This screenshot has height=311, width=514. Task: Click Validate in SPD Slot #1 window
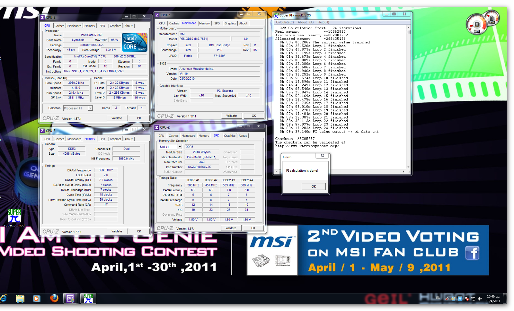click(231, 228)
